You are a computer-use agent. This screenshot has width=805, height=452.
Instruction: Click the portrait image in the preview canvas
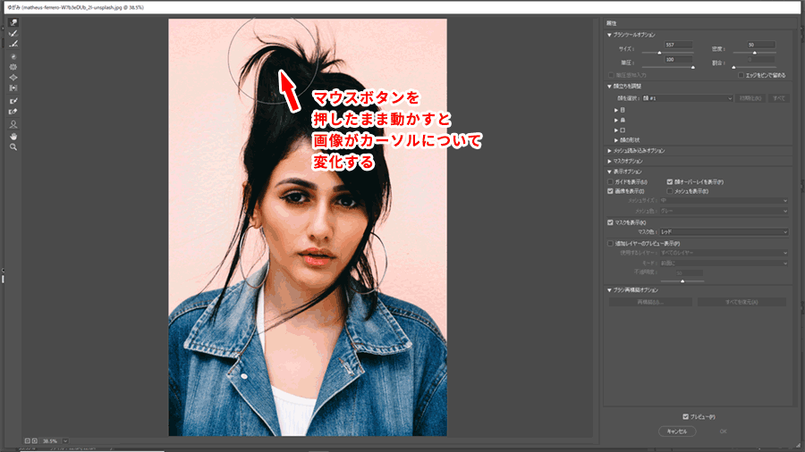click(x=308, y=228)
